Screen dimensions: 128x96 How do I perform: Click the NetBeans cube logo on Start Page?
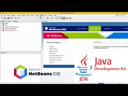(x=46, y=29)
